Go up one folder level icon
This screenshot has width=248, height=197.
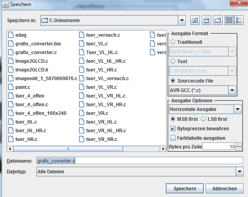coord(195,21)
